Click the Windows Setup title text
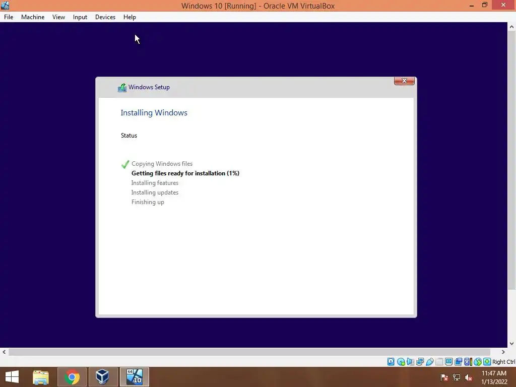Image resolution: width=516 pixels, height=387 pixels. point(149,87)
